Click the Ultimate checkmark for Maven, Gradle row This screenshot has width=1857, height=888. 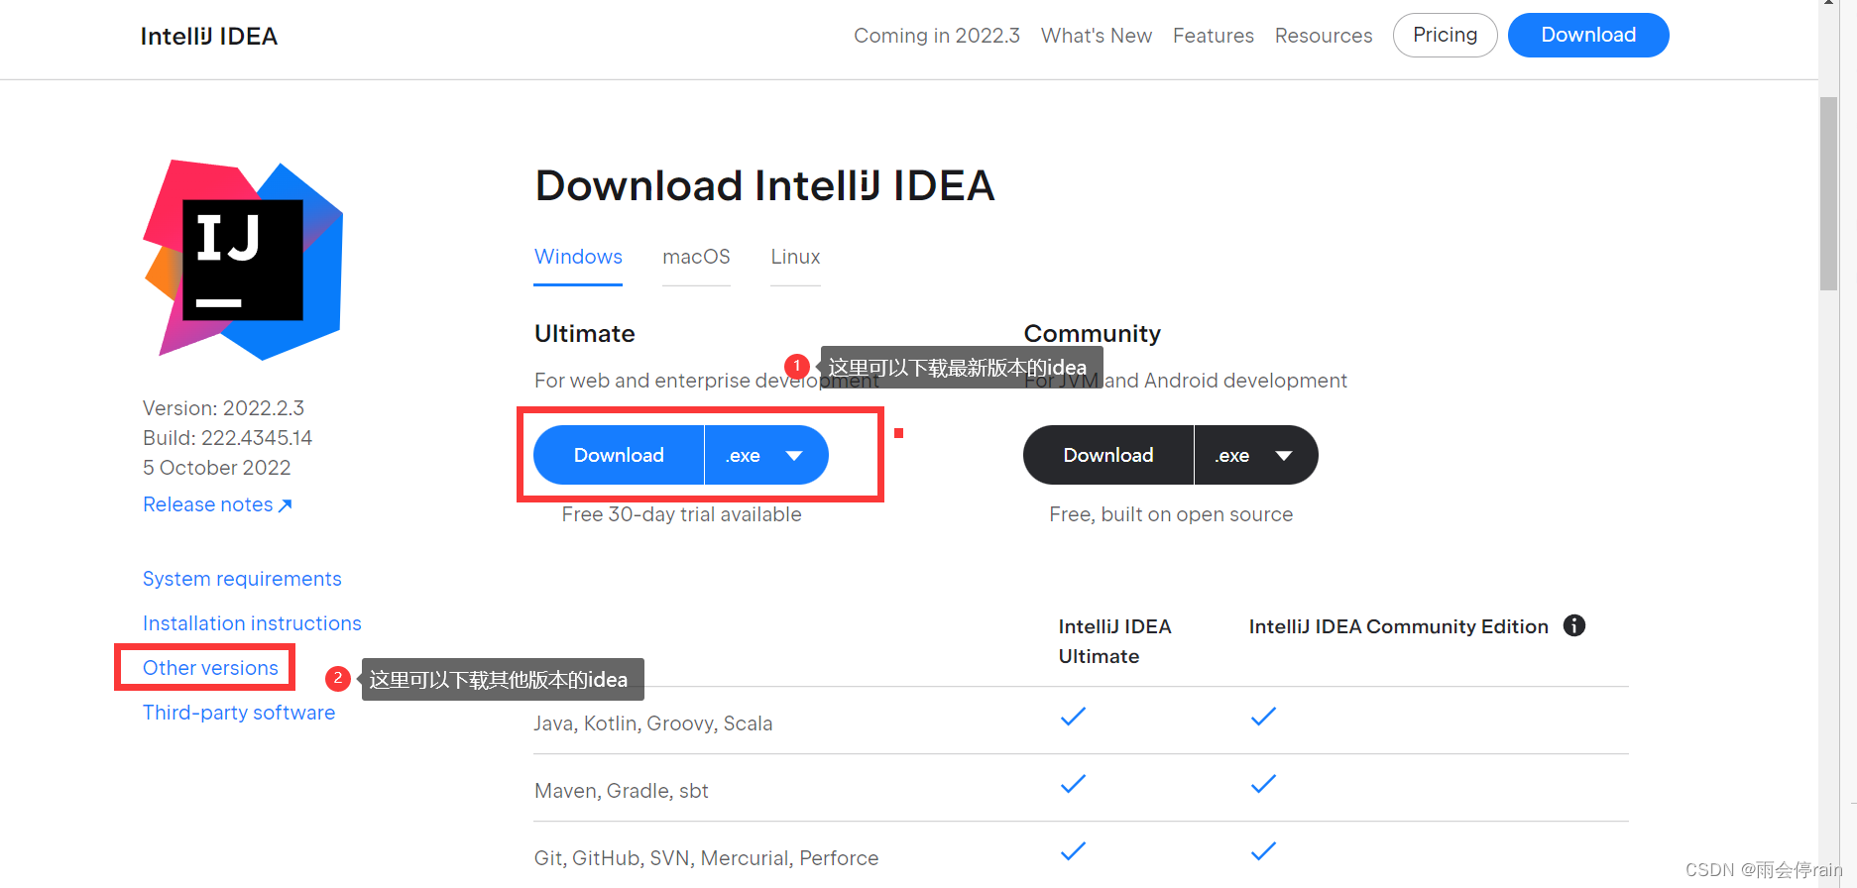coord(1074,784)
